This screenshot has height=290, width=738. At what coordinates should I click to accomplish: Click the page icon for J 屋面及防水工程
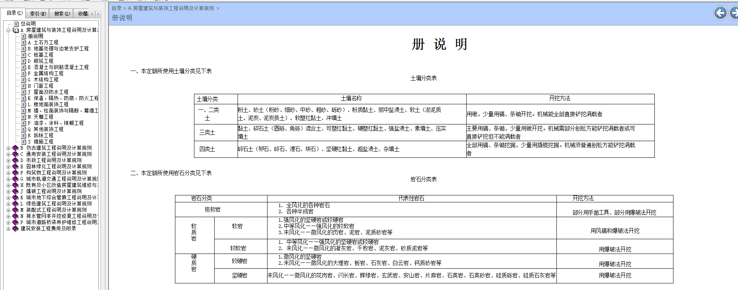pyautogui.click(x=24, y=92)
